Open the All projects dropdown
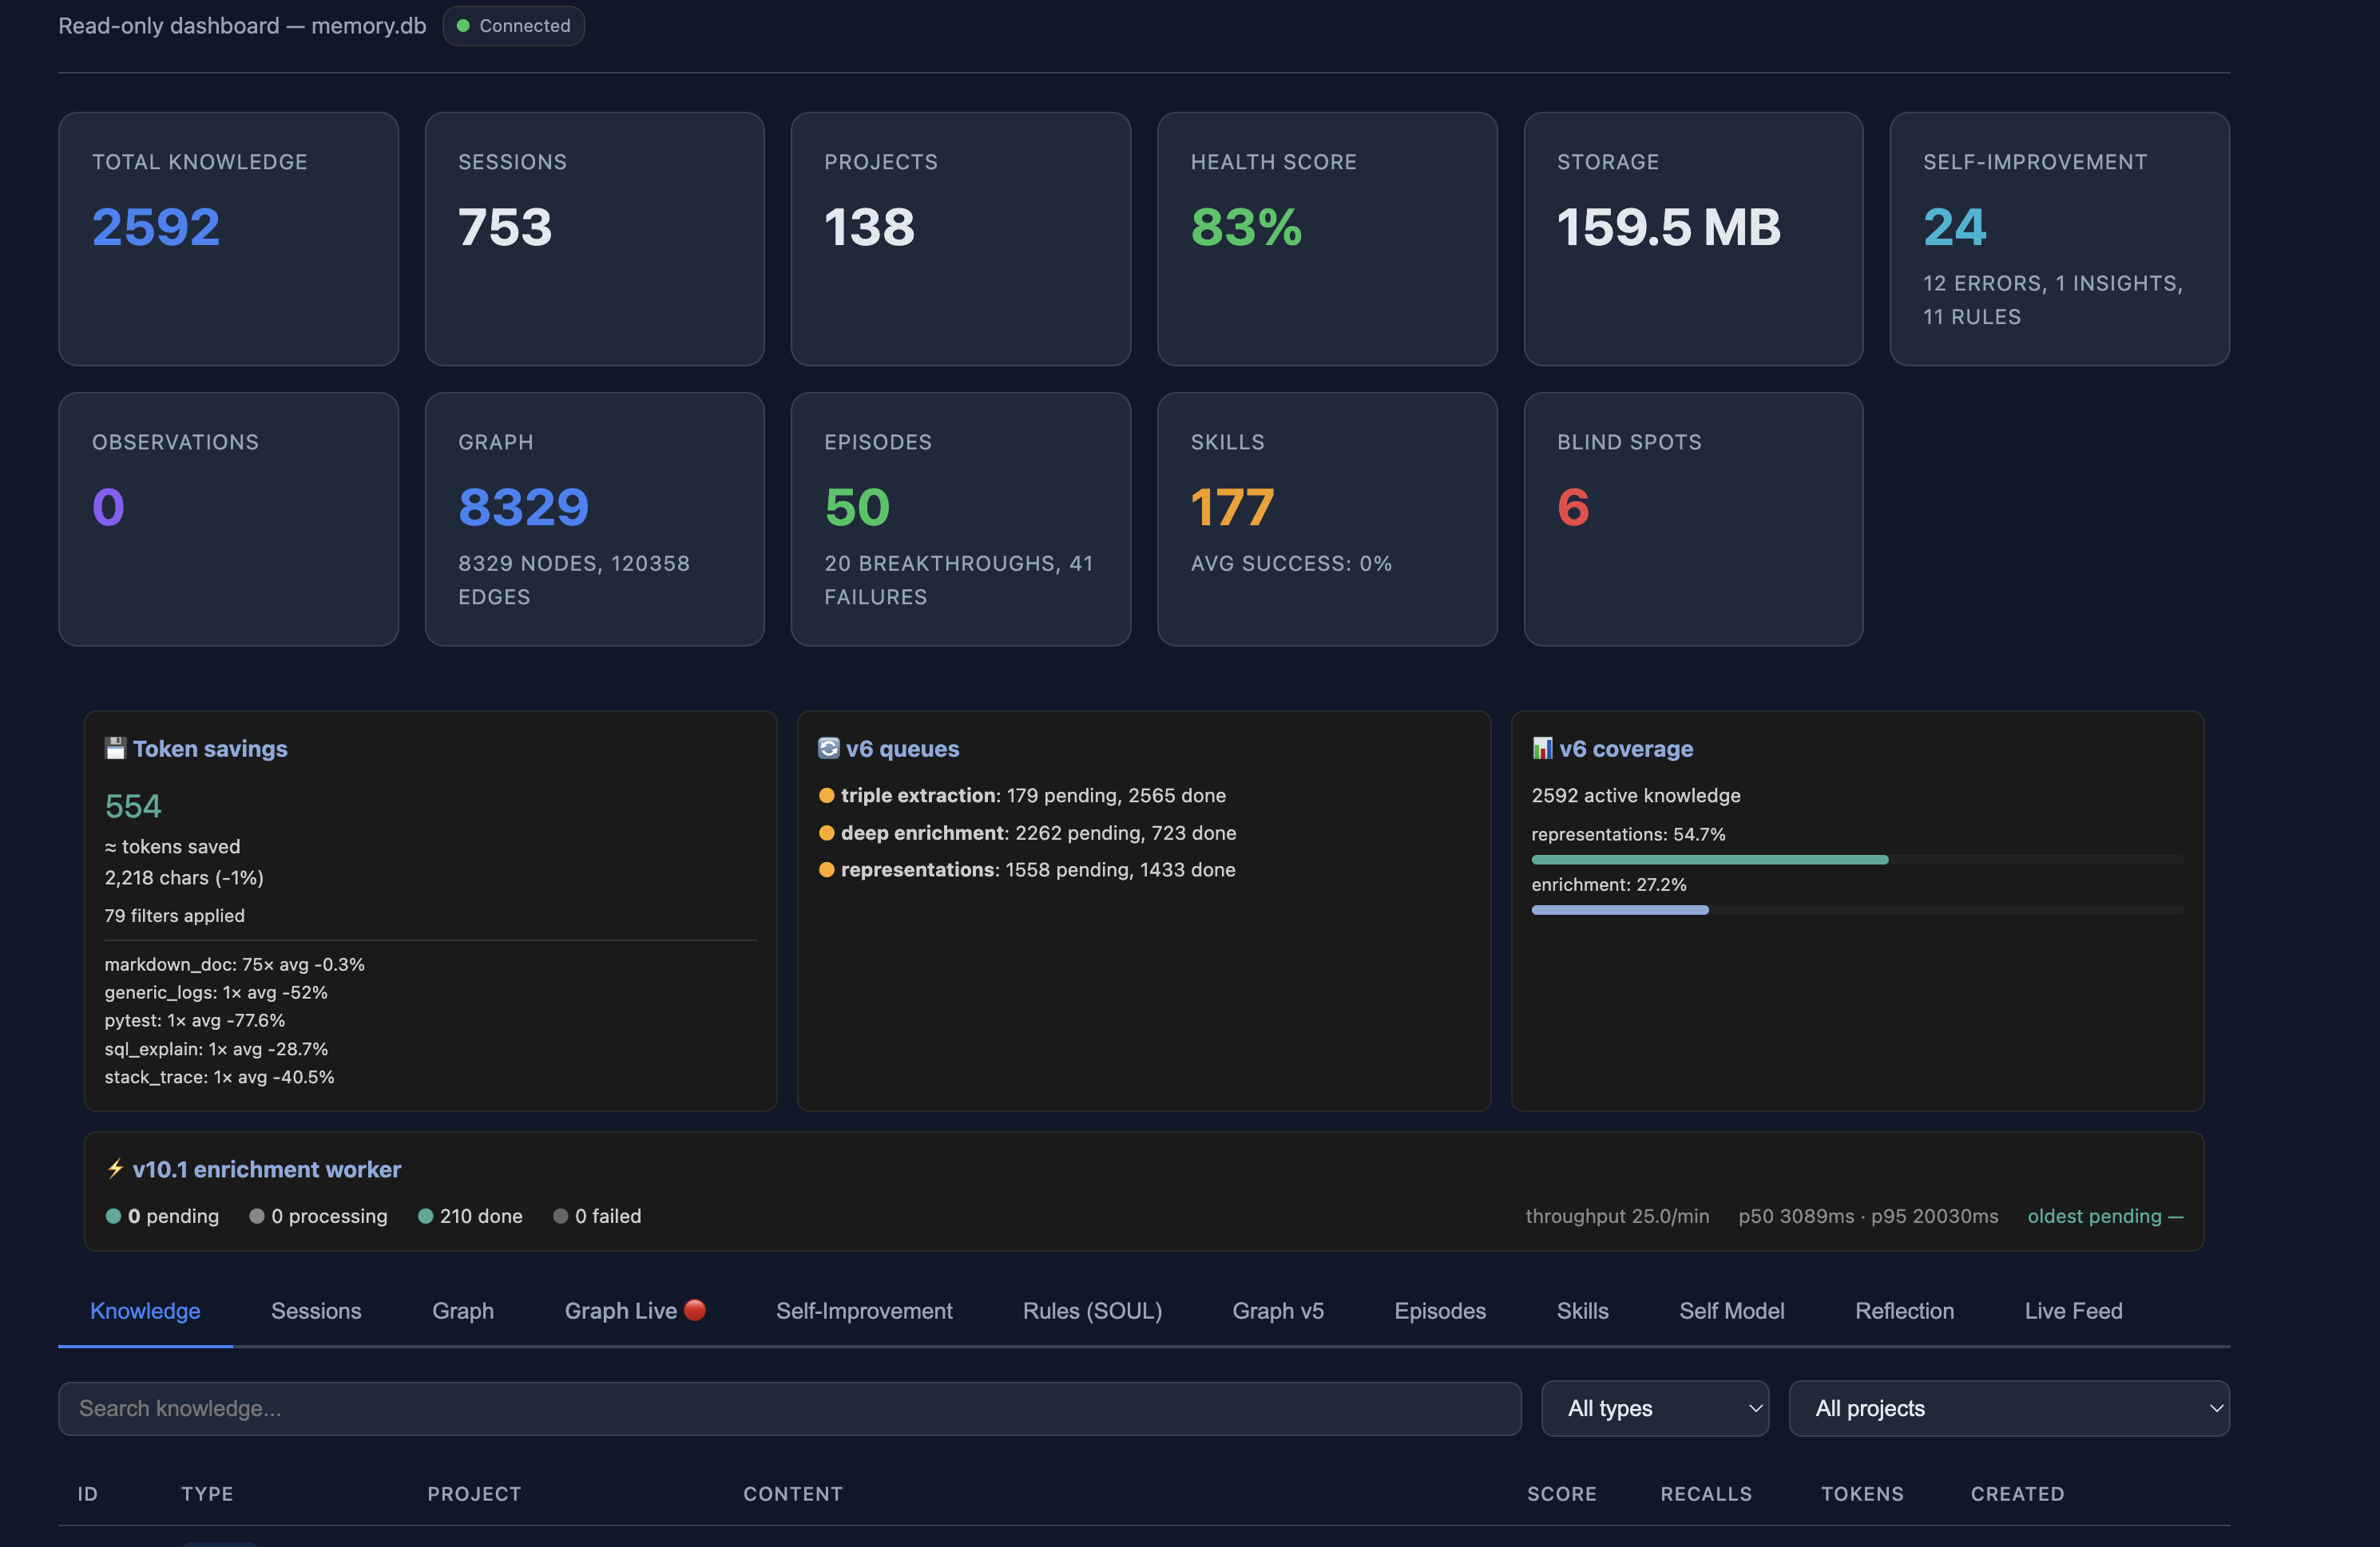 coord(2009,1408)
